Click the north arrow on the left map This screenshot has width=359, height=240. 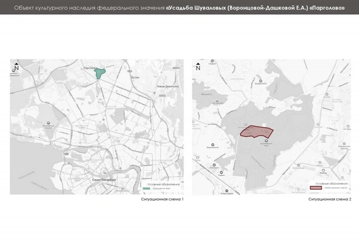(16, 67)
